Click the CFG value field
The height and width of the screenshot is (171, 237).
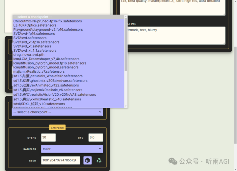95,137
